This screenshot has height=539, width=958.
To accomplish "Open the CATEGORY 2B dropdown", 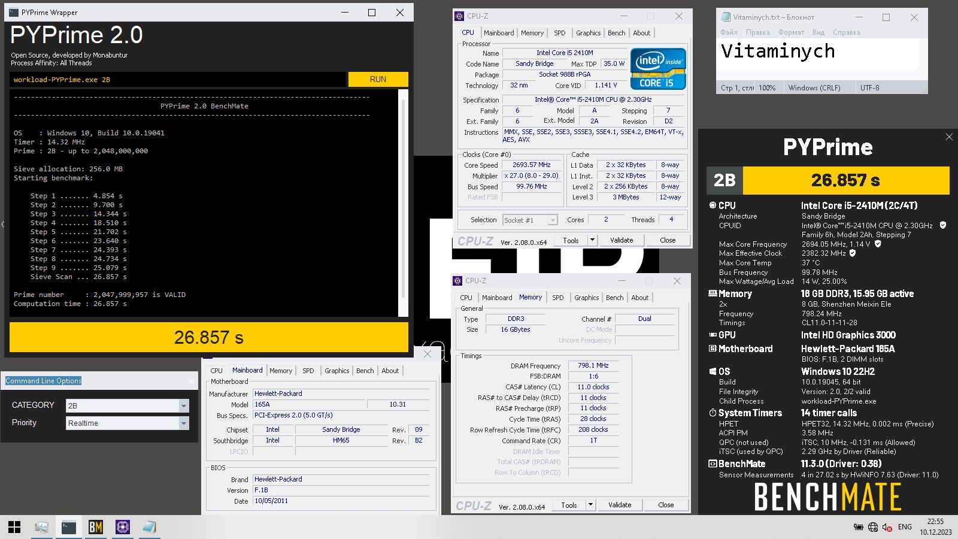I will coord(183,405).
